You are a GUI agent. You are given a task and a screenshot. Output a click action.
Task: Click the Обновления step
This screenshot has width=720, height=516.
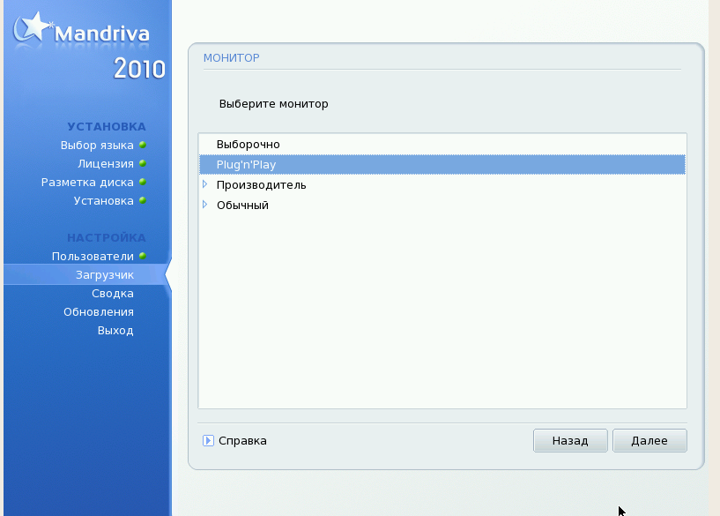pyautogui.click(x=99, y=312)
